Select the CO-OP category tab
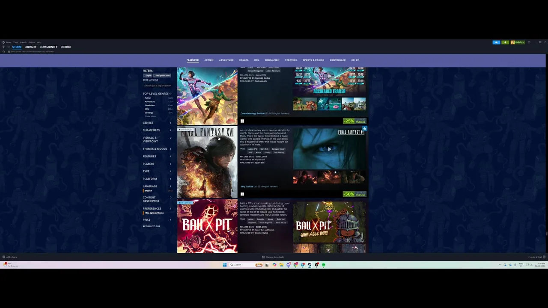The width and height of the screenshot is (548, 308). click(x=355, y=60)
